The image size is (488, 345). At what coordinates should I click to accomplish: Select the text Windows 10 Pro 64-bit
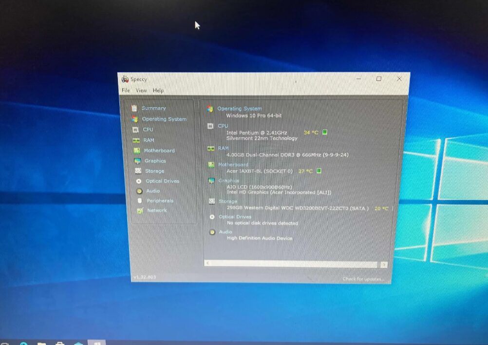point(254,115)
